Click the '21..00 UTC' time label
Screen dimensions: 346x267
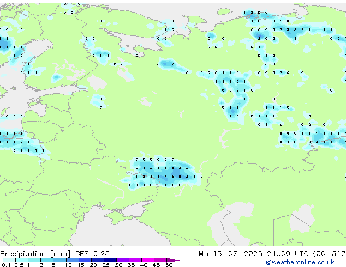(288, 254)
